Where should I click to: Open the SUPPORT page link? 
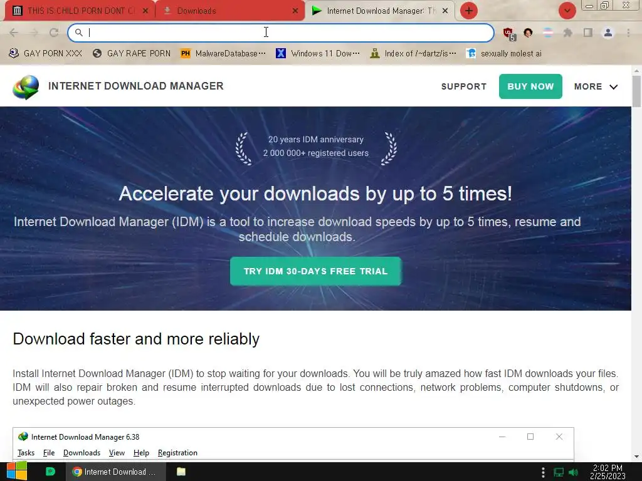tap(464, 86)
